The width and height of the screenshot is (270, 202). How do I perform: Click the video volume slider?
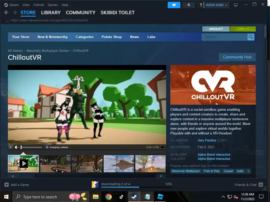[x=31, y=147]
